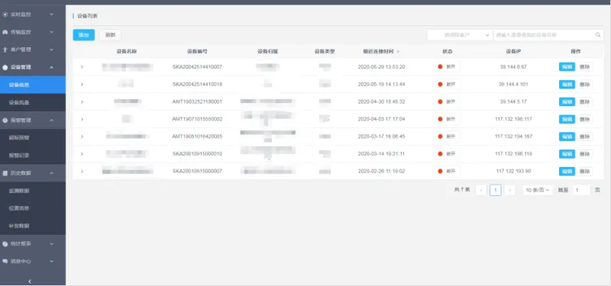Click the next page arrow in pagination
This screenshot has height=286, width=611.
pos(509,190)
